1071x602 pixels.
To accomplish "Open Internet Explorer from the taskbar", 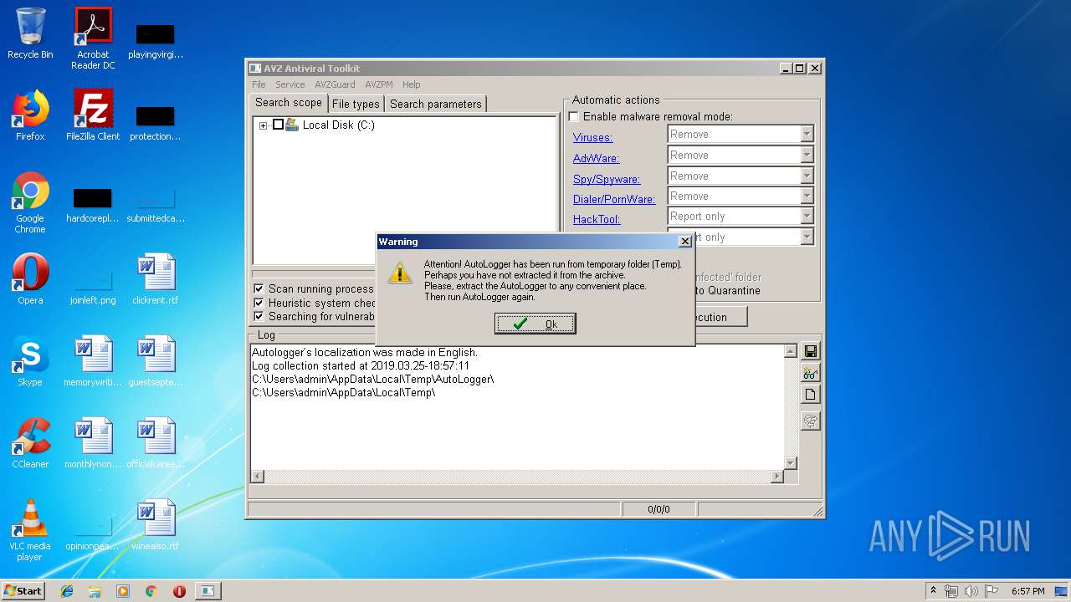I will [x=67, y=591].
